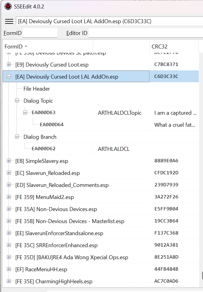Image resolution: width=203 pixels, height=292 pixels.
Task: Sort by the FormID column header
Action: (x=48, y=46)
